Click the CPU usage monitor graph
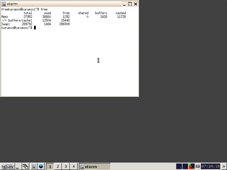This screenshot has width=227, height=170. point(192,166)
